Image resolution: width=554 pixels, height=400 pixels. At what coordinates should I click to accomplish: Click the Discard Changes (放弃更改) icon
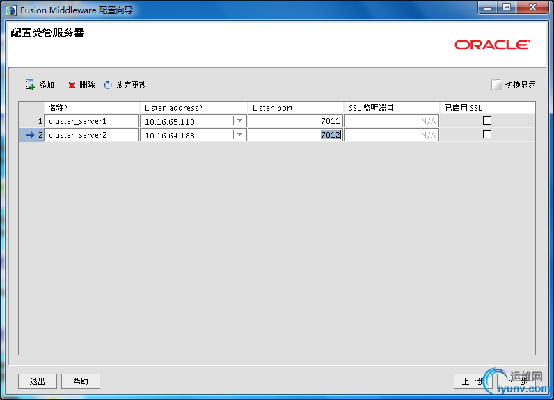pos(108,85)
